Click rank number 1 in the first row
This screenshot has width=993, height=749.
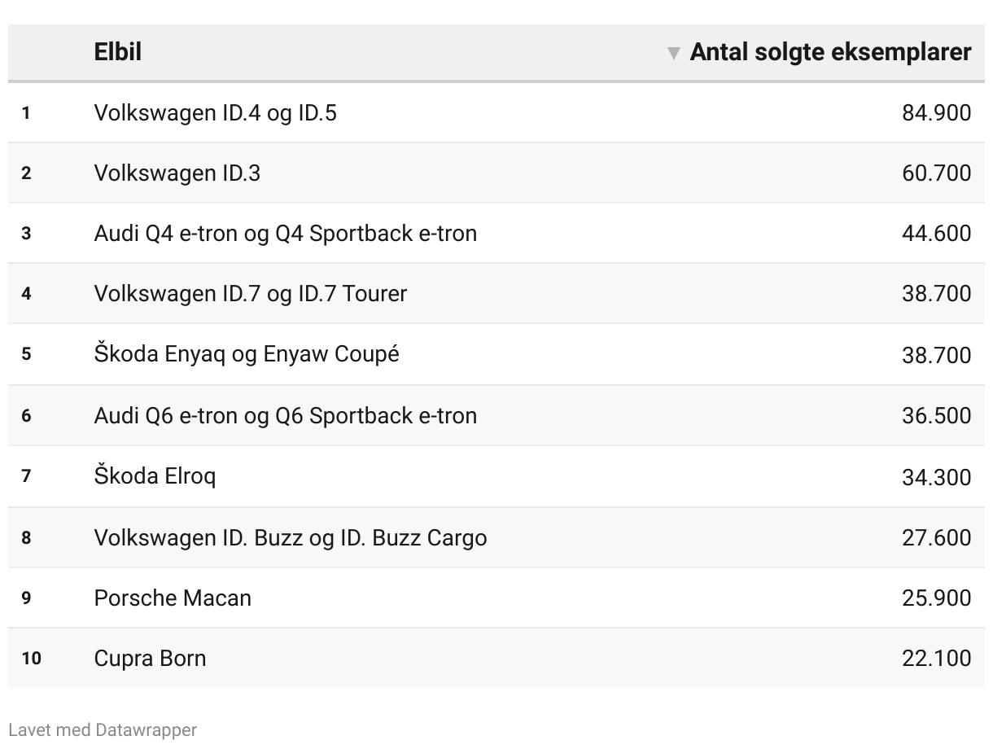coord(26,112)
